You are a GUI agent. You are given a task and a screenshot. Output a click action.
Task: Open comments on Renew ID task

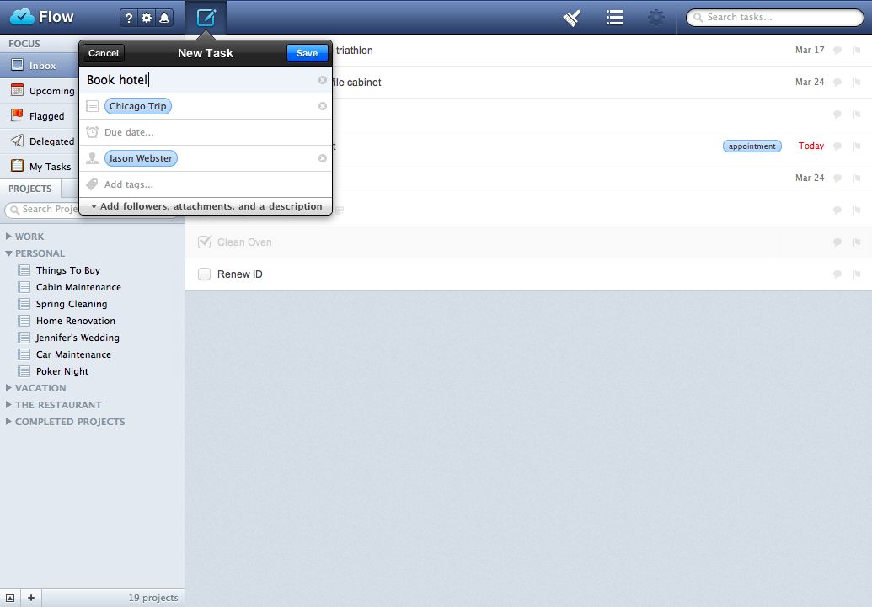[837, 274]
